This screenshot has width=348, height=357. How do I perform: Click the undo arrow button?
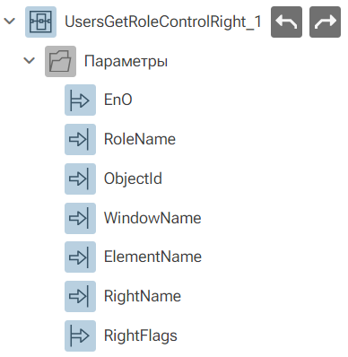(286, 22)
